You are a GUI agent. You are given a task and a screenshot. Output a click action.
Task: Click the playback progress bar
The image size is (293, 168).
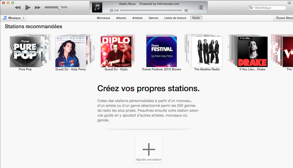(151, 10)
